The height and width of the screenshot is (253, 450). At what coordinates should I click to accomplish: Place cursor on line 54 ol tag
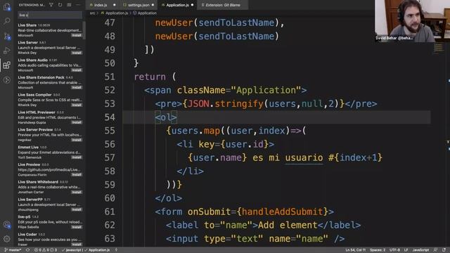(166, 117)
